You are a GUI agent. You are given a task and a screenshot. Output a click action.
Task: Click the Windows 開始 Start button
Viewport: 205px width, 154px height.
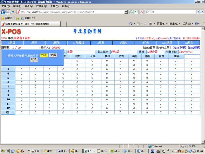click(5, 151)
